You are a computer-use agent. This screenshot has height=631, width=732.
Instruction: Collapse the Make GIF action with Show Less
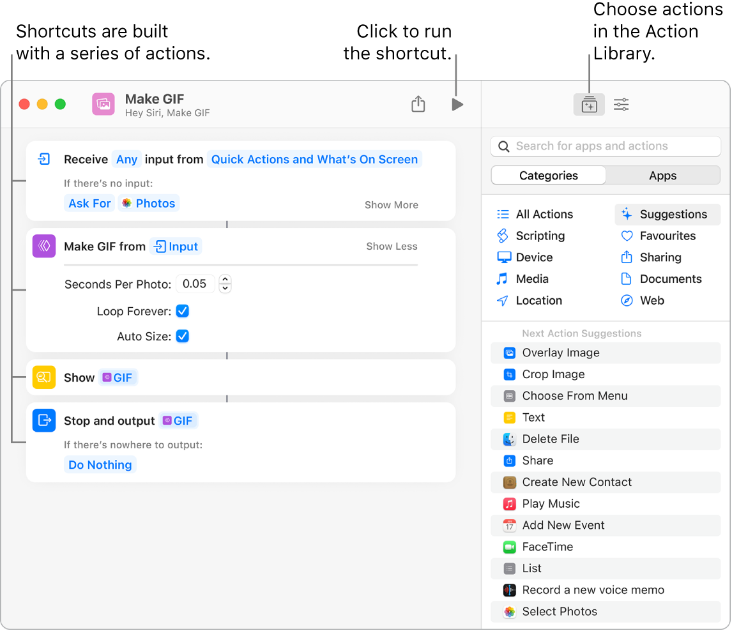[x=392, y=246]
